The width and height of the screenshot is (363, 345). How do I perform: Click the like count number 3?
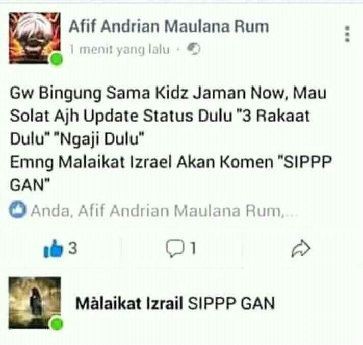click(72, 248)
